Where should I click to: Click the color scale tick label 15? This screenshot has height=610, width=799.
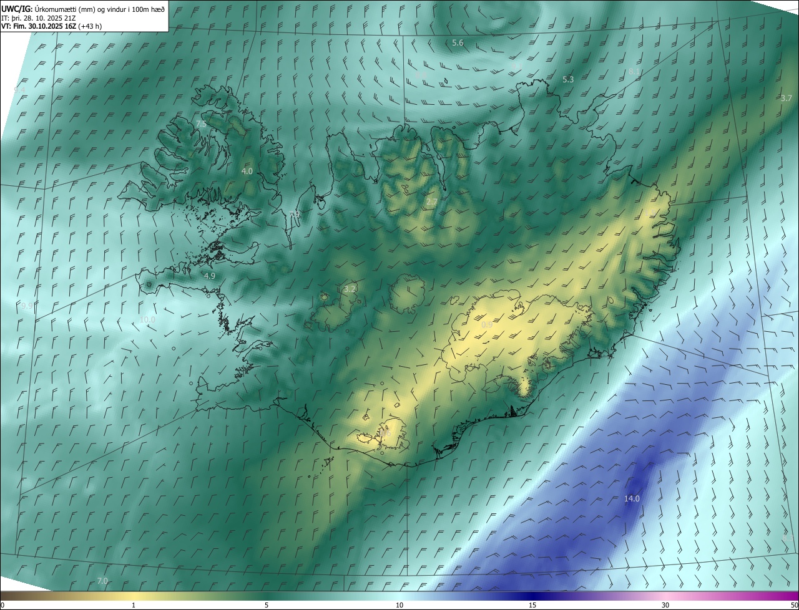pos(532,605)
